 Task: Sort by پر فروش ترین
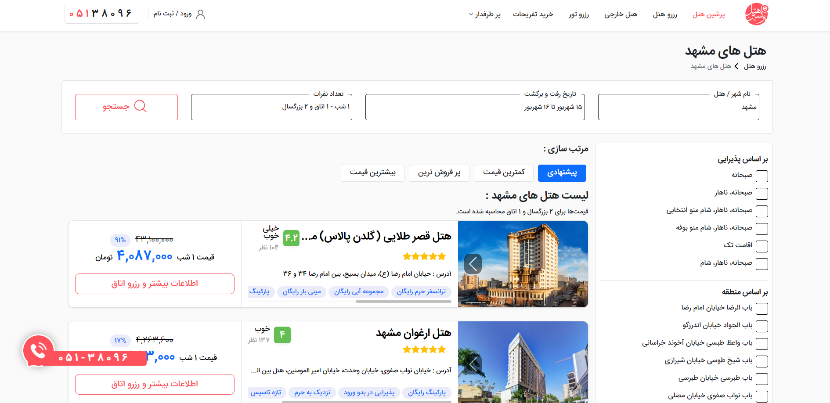[x=439, y=173]
